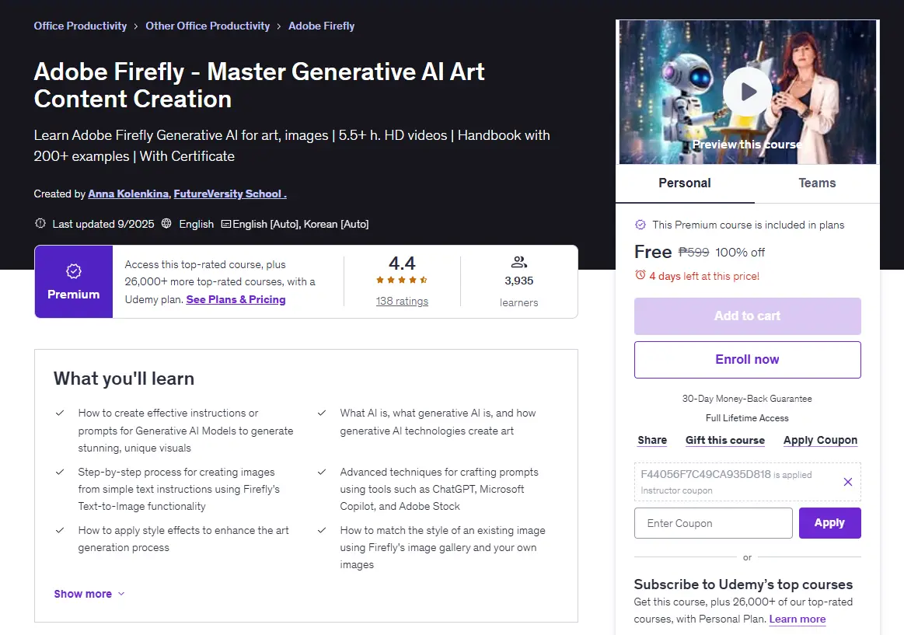This screenshot has width=904, height=635.
Task: Open Adobe Firefly breadcrumb link
Action: 321,26
